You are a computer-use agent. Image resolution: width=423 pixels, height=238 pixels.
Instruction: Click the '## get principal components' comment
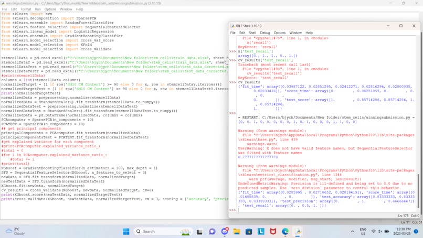click(31, 128)
